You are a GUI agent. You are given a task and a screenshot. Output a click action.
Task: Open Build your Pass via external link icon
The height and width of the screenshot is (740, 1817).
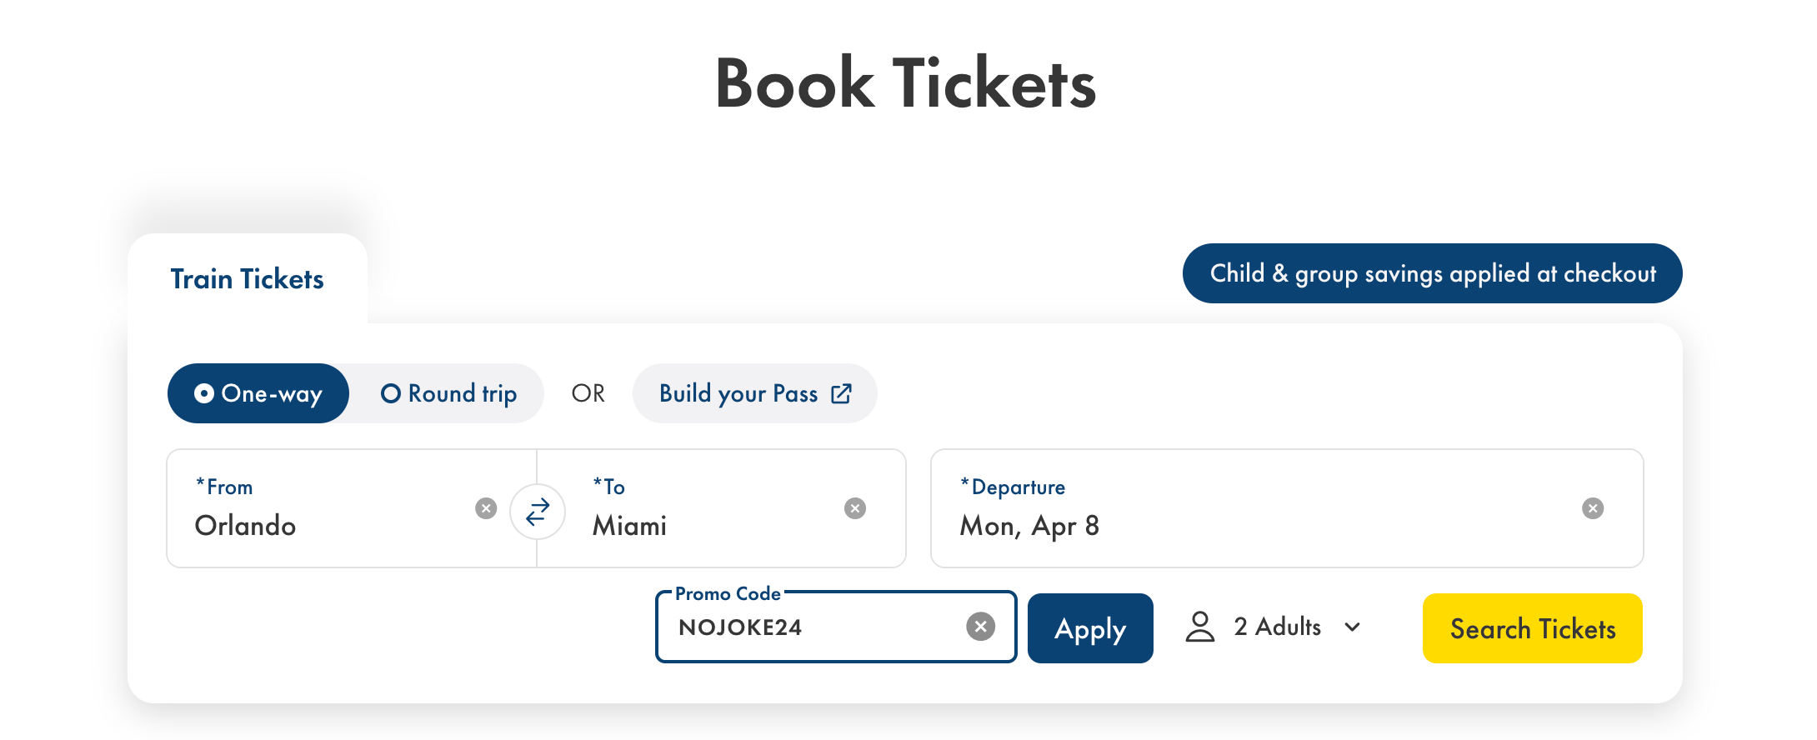tap(842, 392)
